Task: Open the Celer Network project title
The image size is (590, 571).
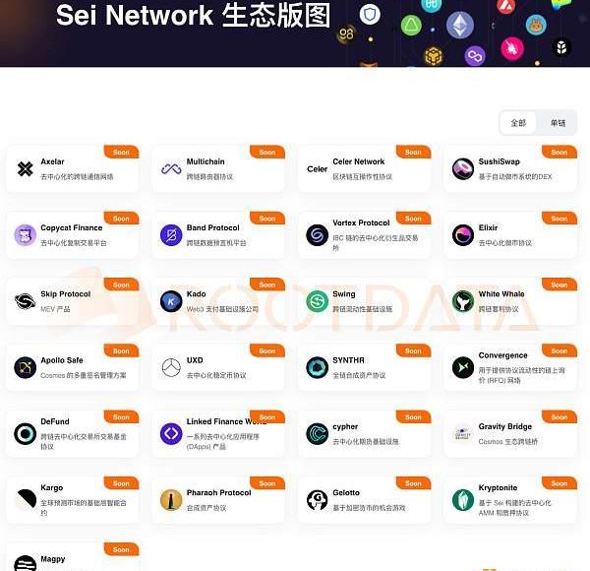Action: [358, 161]
